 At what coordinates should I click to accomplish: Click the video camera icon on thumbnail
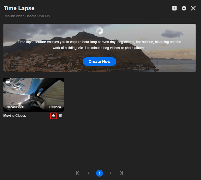[x=8, y=82]
